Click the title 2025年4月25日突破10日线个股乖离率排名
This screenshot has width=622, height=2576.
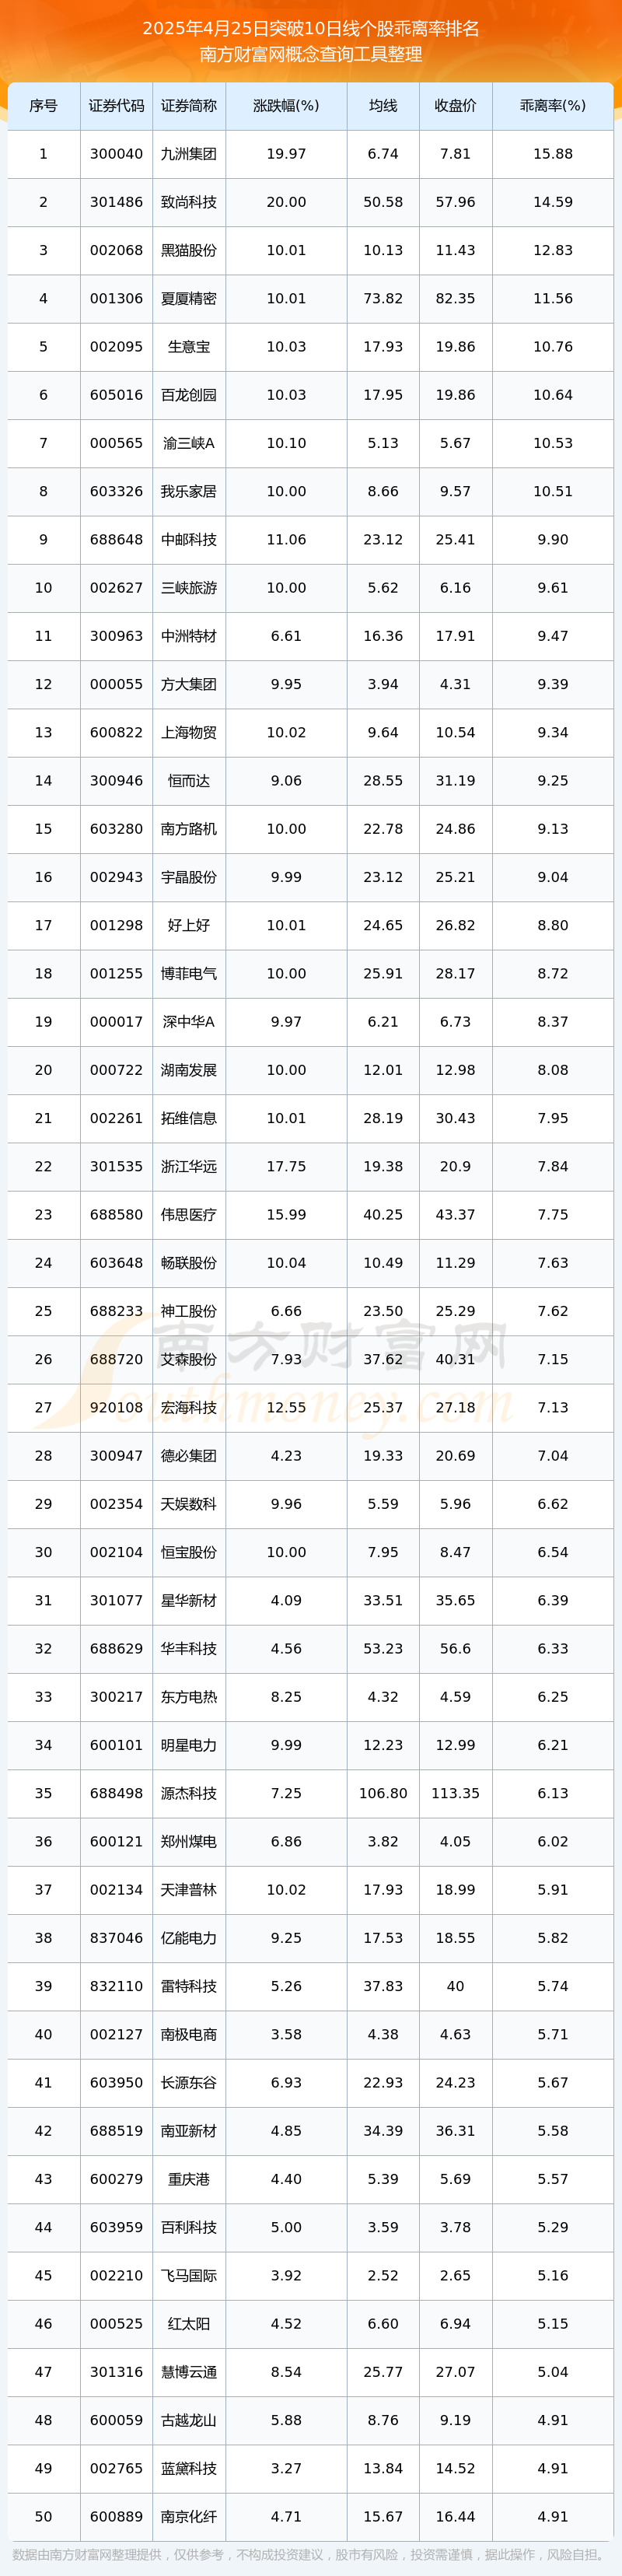311,28
